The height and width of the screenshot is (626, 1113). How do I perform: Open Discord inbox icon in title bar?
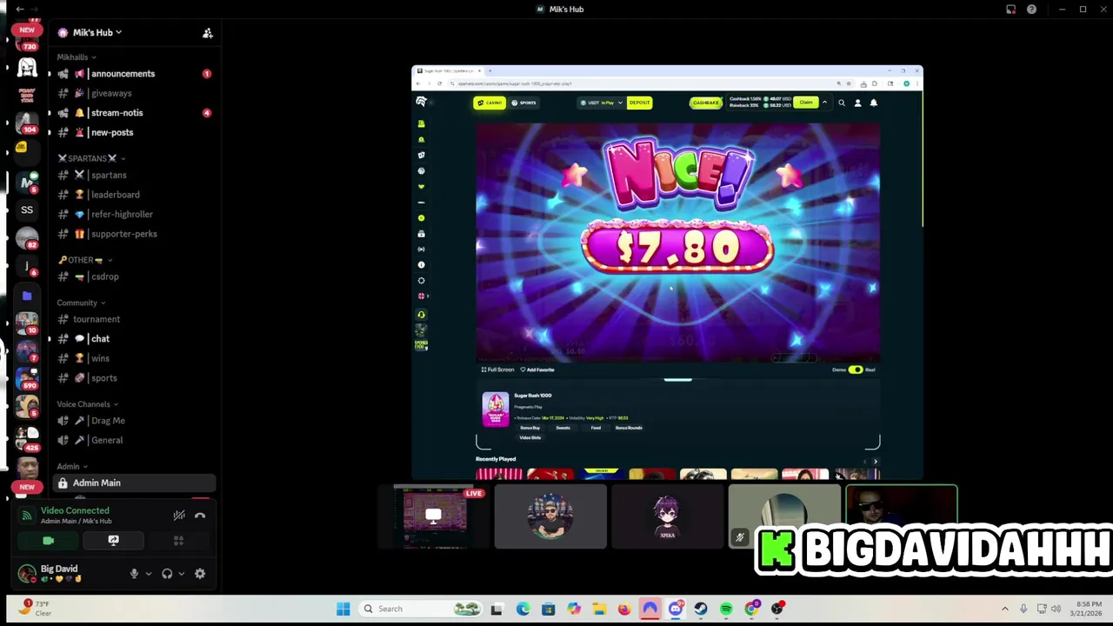[1011, 10]
